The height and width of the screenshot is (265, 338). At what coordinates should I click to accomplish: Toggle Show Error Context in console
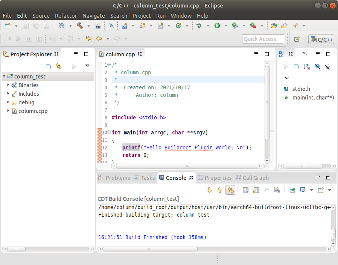coord(230,190)
